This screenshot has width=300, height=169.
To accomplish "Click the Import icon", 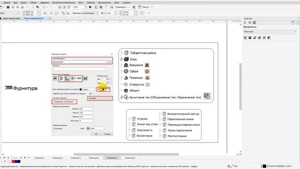I will (60, 7).
